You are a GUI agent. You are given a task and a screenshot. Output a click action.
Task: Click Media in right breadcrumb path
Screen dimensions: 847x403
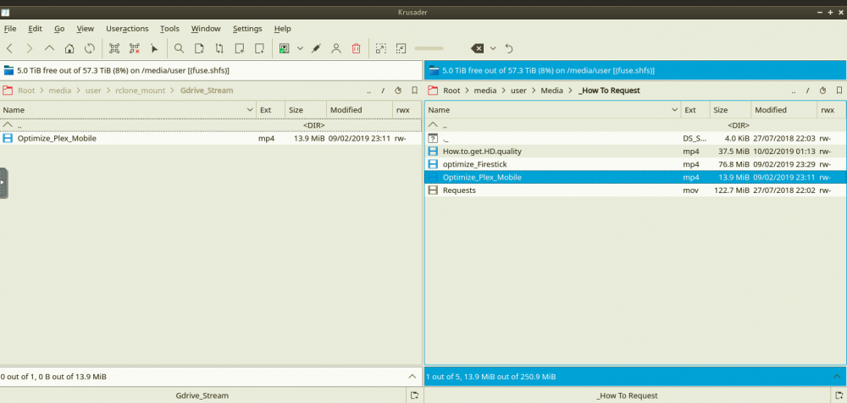pos(552,91)
